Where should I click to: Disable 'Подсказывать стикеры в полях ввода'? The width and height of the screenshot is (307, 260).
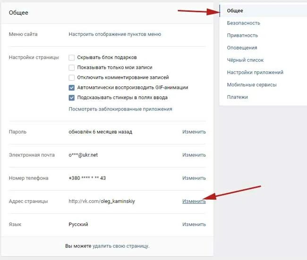point(72,97)
